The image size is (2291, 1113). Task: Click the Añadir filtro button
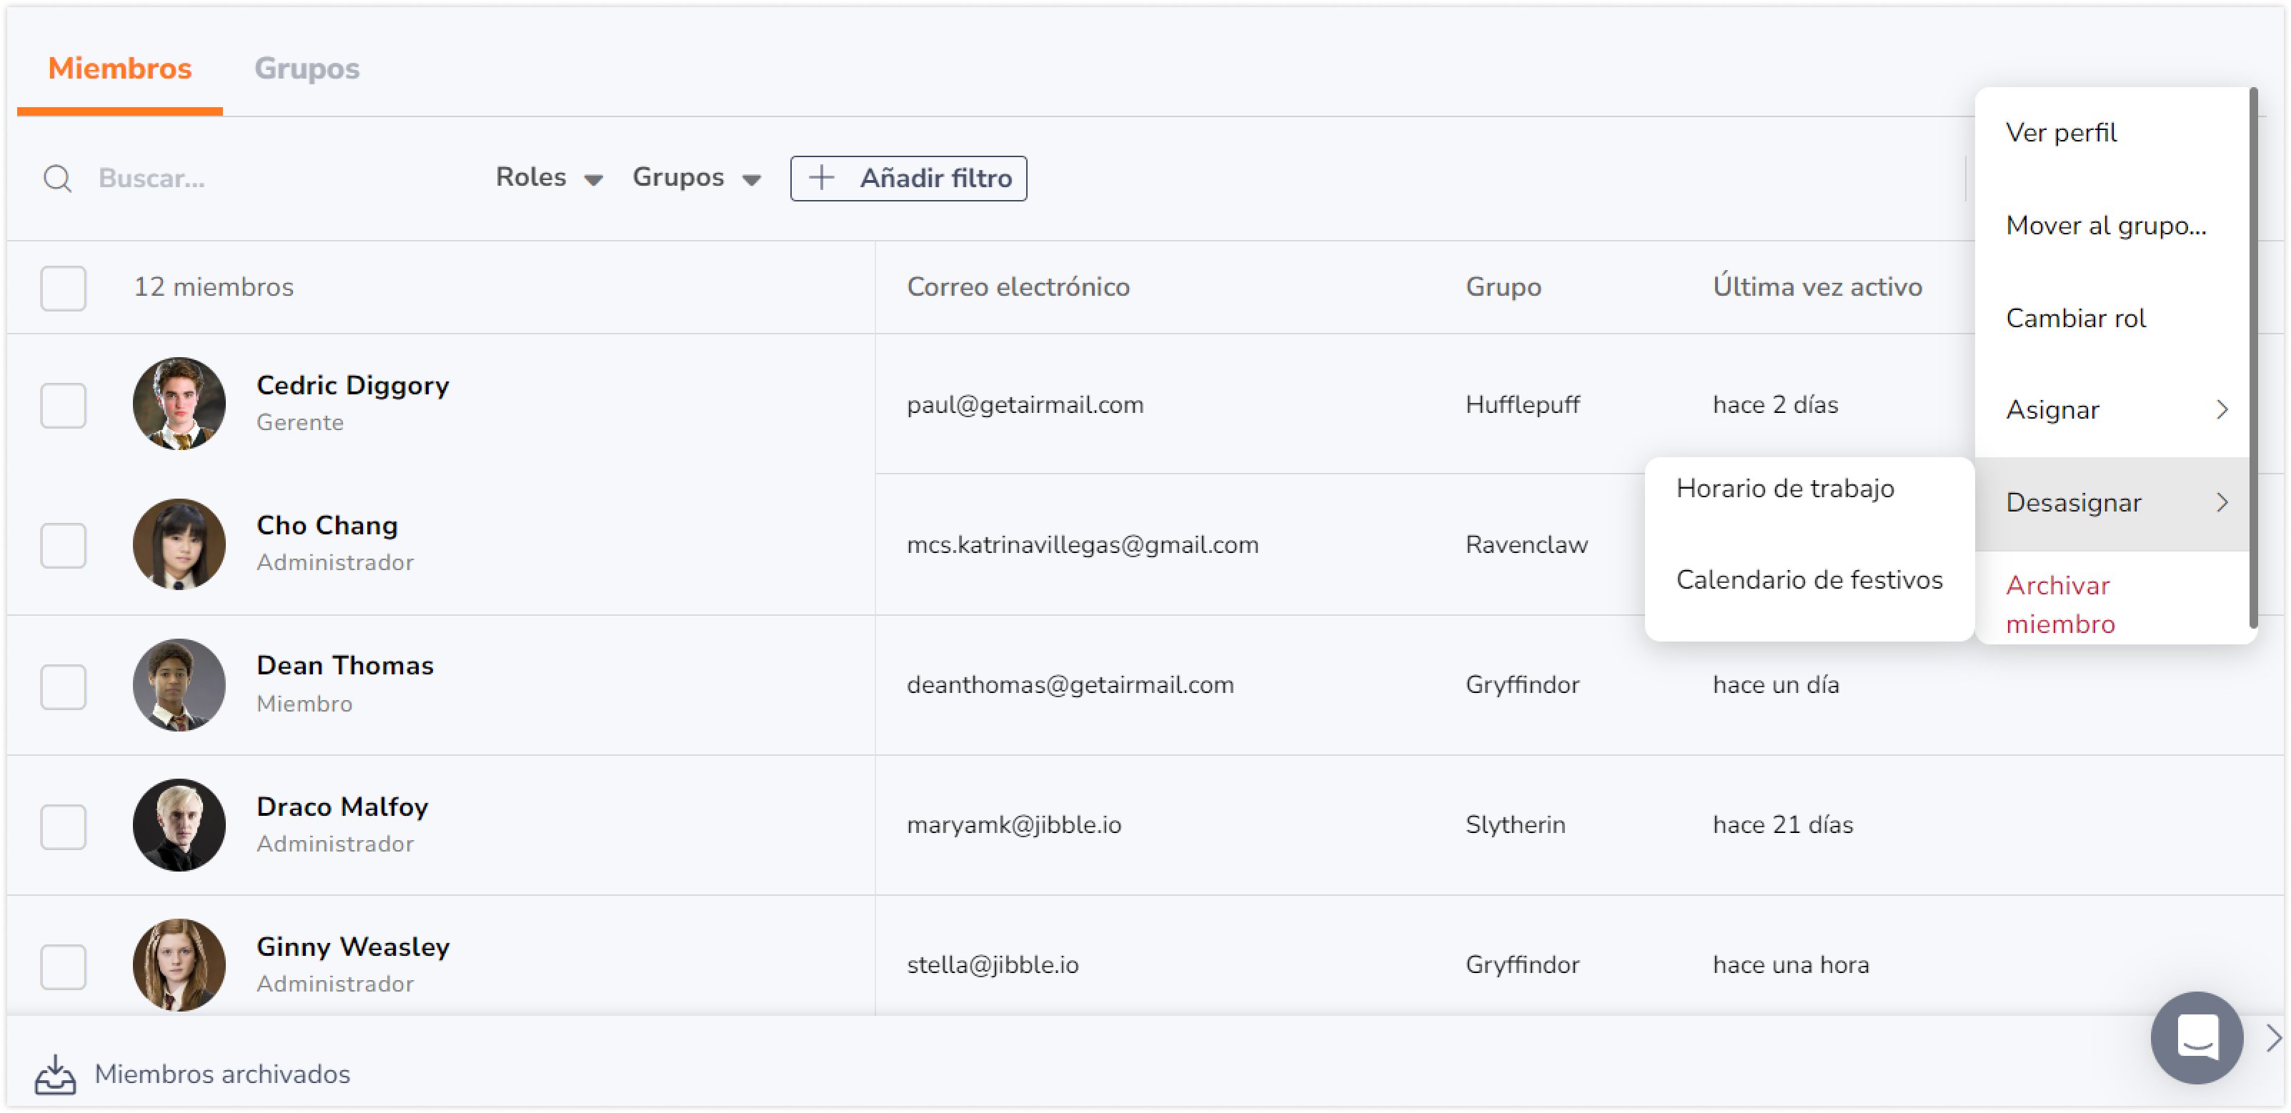[908, 179]
